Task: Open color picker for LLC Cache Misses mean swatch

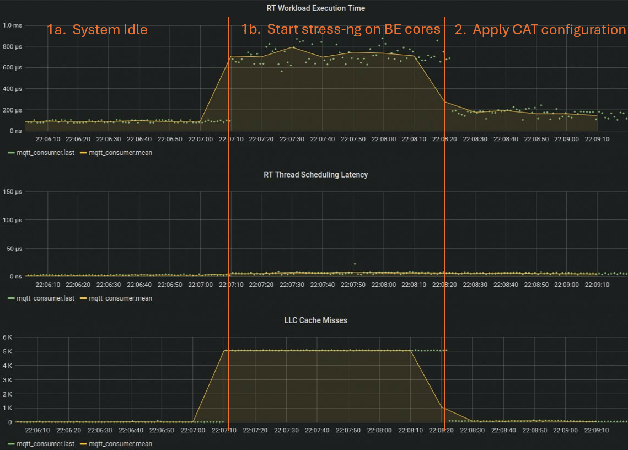Action: coord(84,444)
